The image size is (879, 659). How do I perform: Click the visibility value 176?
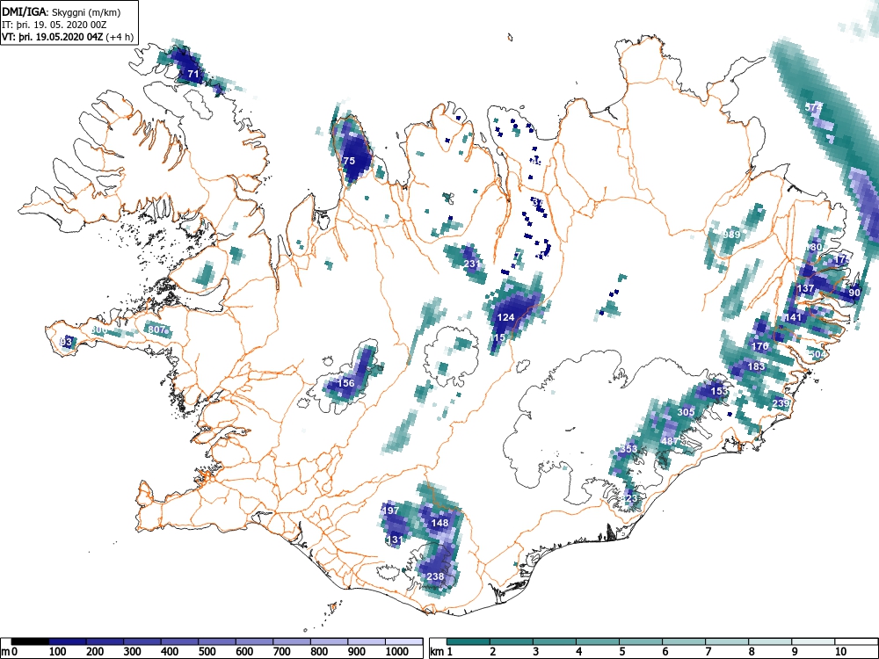coord(759,345)
